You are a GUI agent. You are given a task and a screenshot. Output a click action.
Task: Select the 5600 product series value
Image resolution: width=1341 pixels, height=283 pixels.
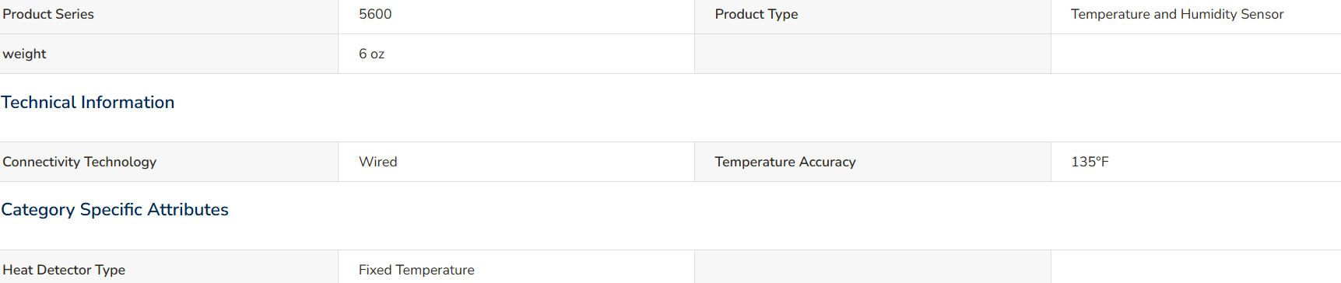pos(375,14)
